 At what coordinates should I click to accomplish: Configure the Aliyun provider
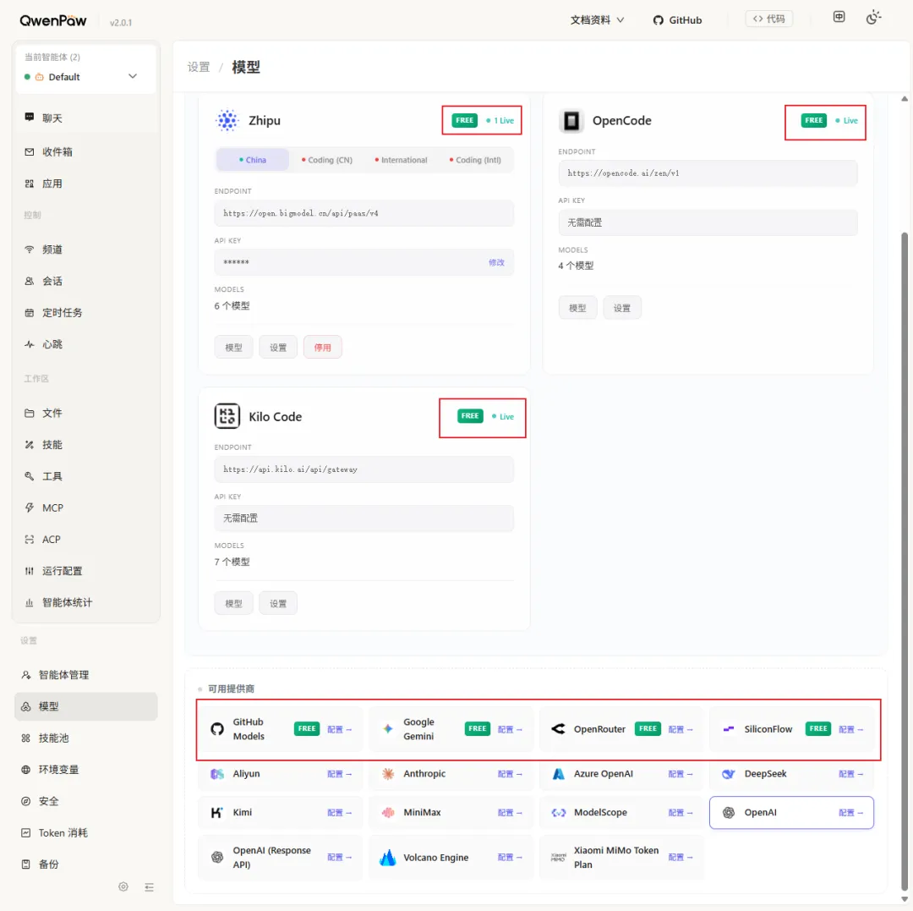(339, 774)
